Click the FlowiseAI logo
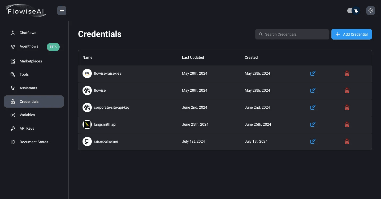 click(26, 11)
